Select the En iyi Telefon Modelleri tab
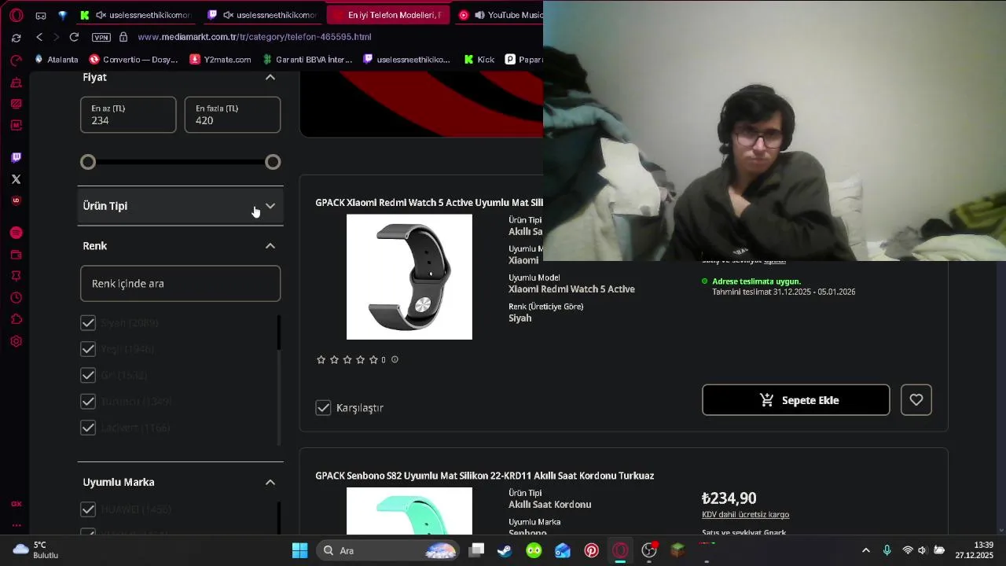 point(388,15)
